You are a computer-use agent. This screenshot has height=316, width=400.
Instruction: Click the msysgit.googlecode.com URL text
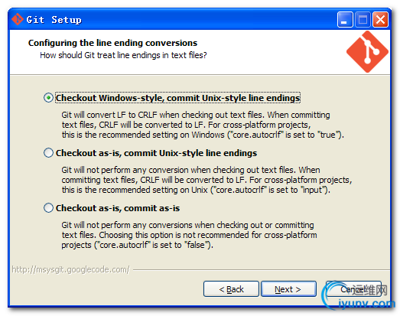(70, 269)
